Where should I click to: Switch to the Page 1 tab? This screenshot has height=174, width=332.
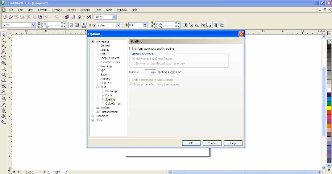pos(57,172)
